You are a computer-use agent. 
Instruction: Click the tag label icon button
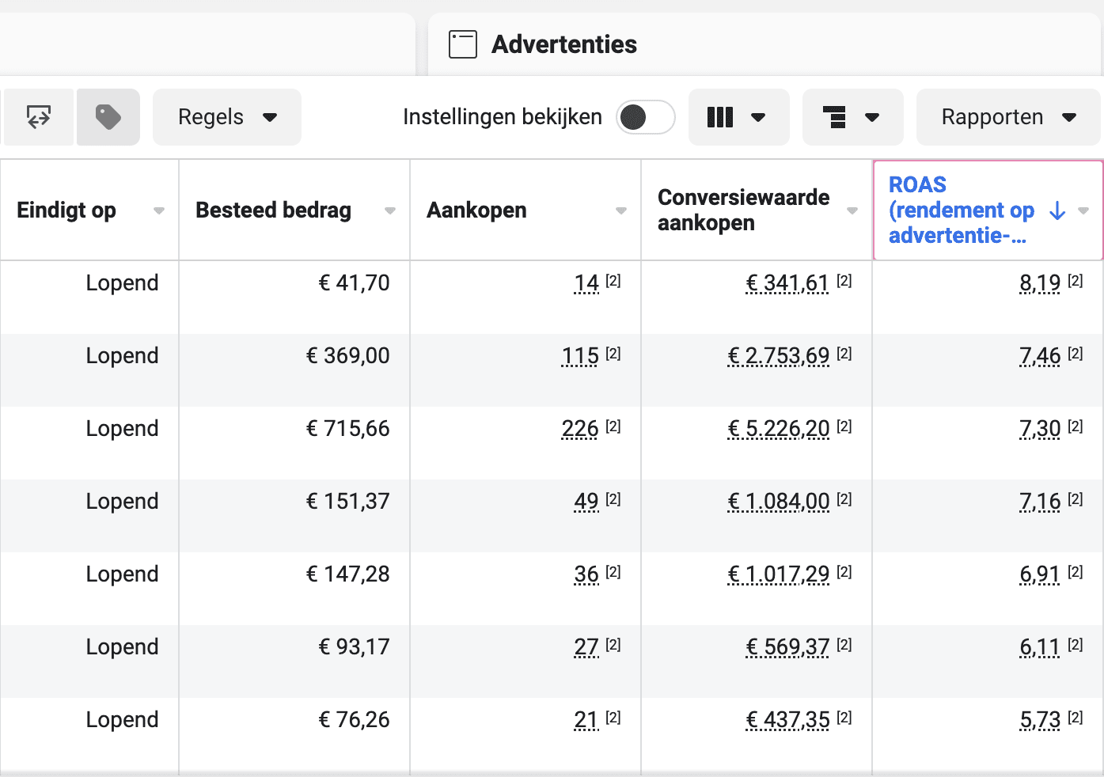pyautogui.click(x=108, y=117)
